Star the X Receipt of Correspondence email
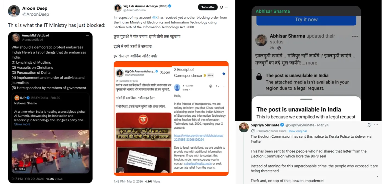 click(x=224, y=74)
